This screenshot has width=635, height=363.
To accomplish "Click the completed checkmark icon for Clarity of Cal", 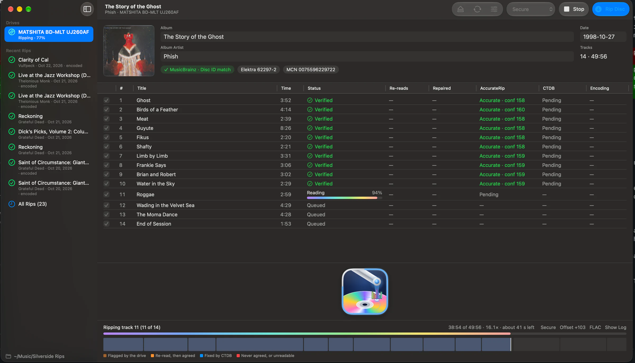I will pos(12,60).
